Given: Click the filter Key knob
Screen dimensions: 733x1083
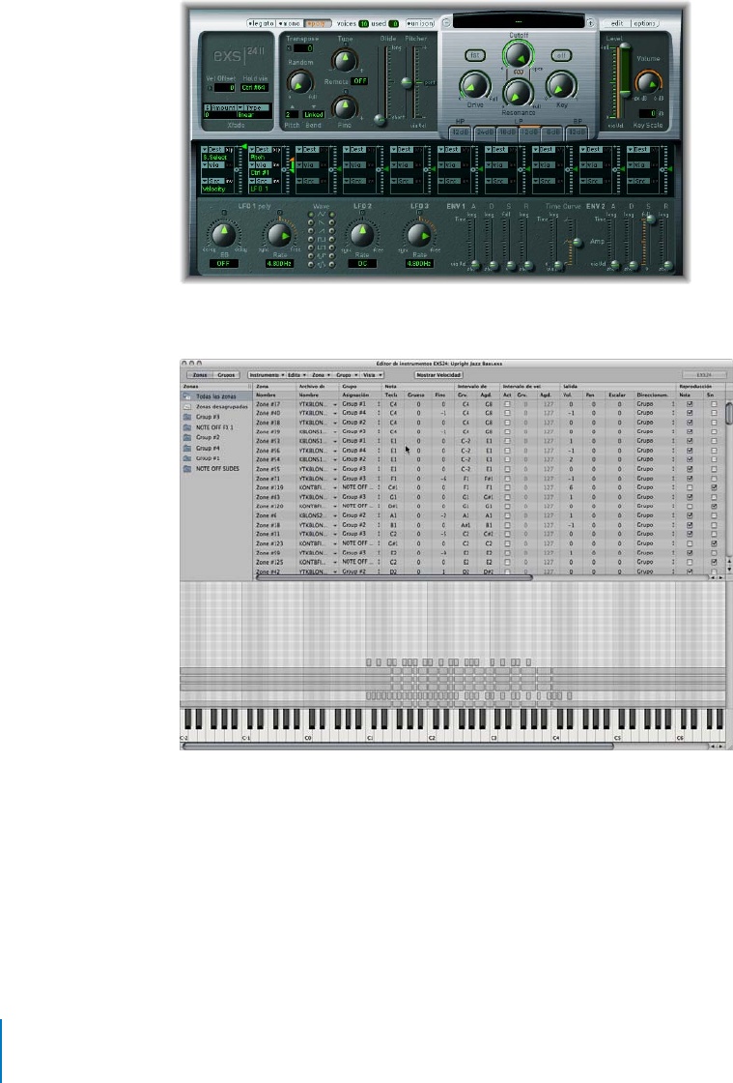Looking at the screenshot, I should coord(561,86).
